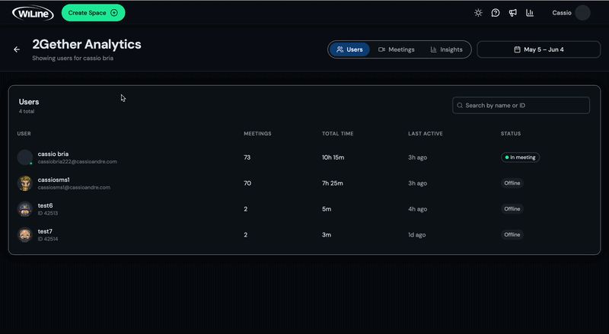
Task: Sort by the LAST ACTIVE column header
Action: point(426,134)
